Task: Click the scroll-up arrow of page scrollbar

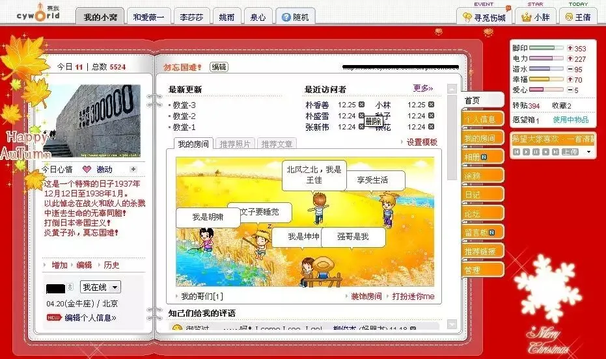Action: click(x=452, y=89)
